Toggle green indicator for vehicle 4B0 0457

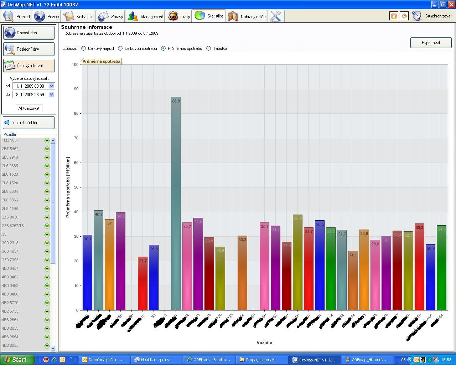pyautogui.click(x=47, y=269)
